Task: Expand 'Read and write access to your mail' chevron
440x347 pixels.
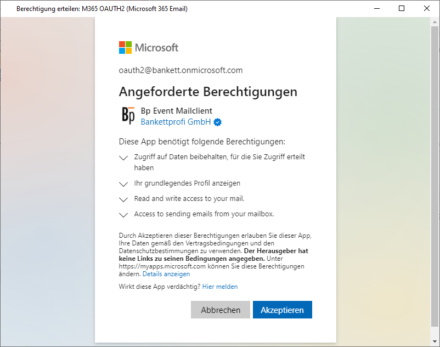Action: pos(123,199)
